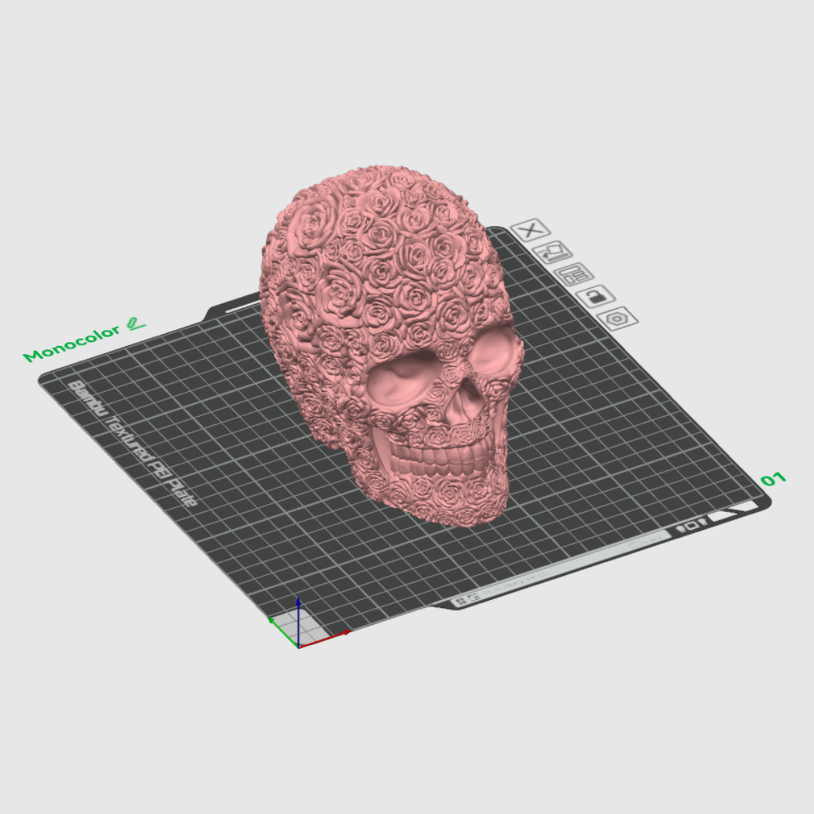
Task: Click the auto-orient icon on the plate
Action: [552, 252]
